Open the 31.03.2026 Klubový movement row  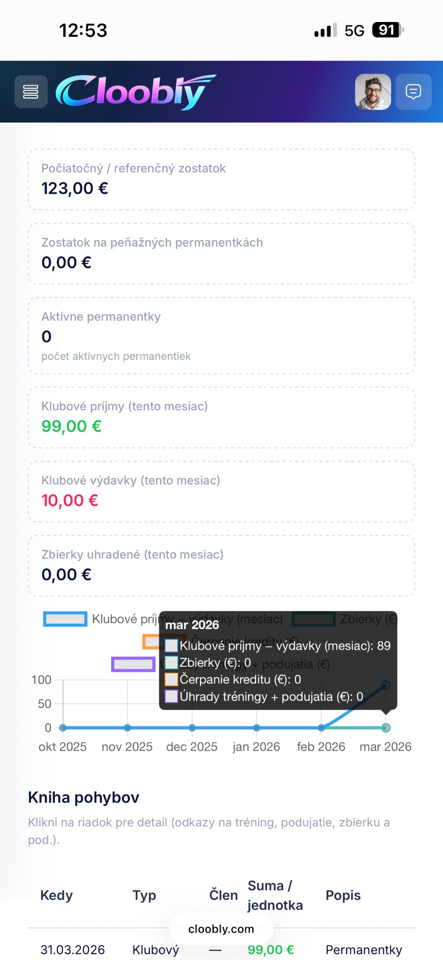pos(221,949)
